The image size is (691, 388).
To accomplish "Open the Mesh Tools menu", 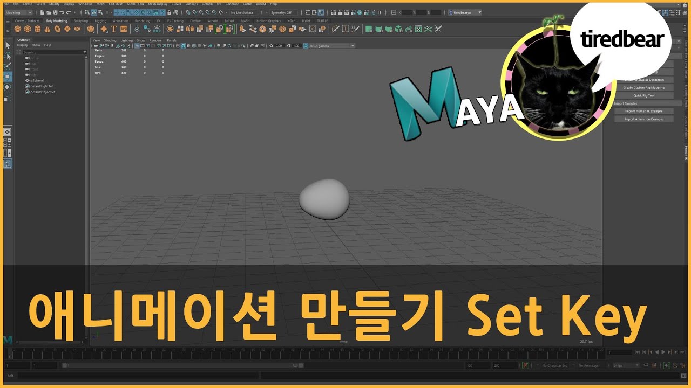I will pyautogui.click(x=136, y=4).
